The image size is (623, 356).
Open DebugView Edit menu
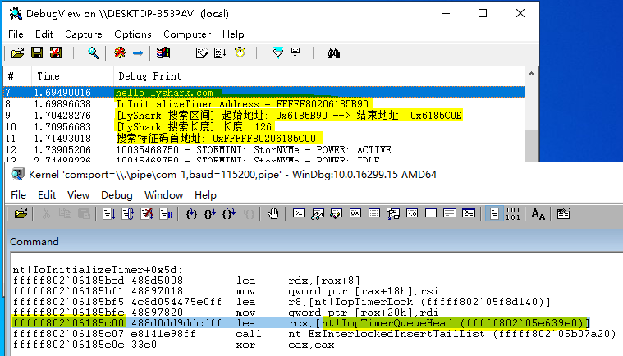point(44,34)
